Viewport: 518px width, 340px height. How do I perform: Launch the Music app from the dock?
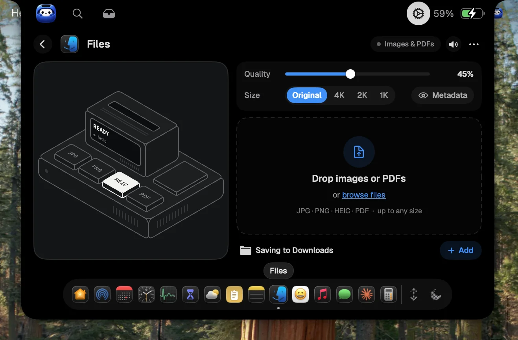click(x=323, y=294)
